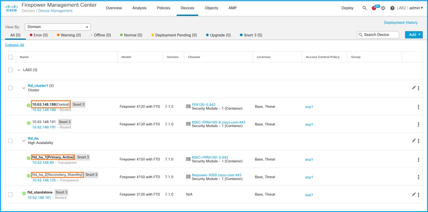Select all devices header checkbox

click(10, 57)
